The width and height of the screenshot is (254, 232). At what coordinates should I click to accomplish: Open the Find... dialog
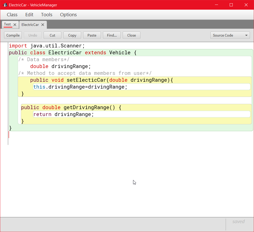[112, 35]
